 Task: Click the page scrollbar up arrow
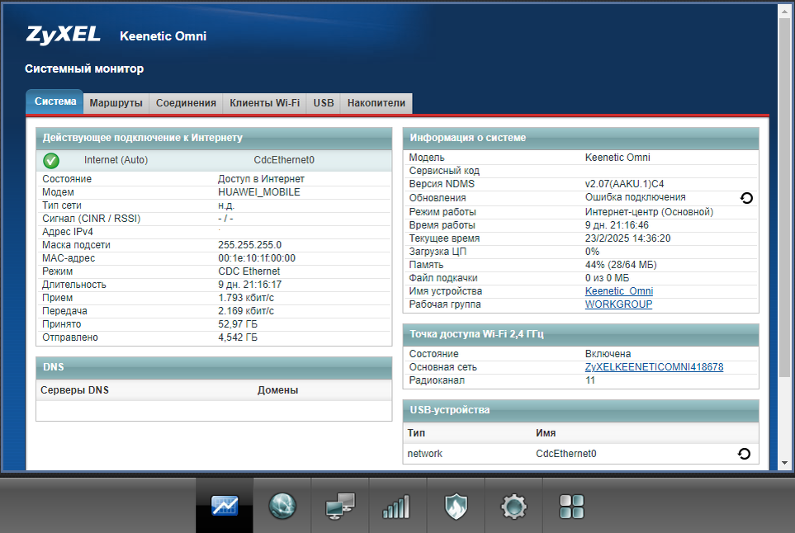tap(784, 11)
